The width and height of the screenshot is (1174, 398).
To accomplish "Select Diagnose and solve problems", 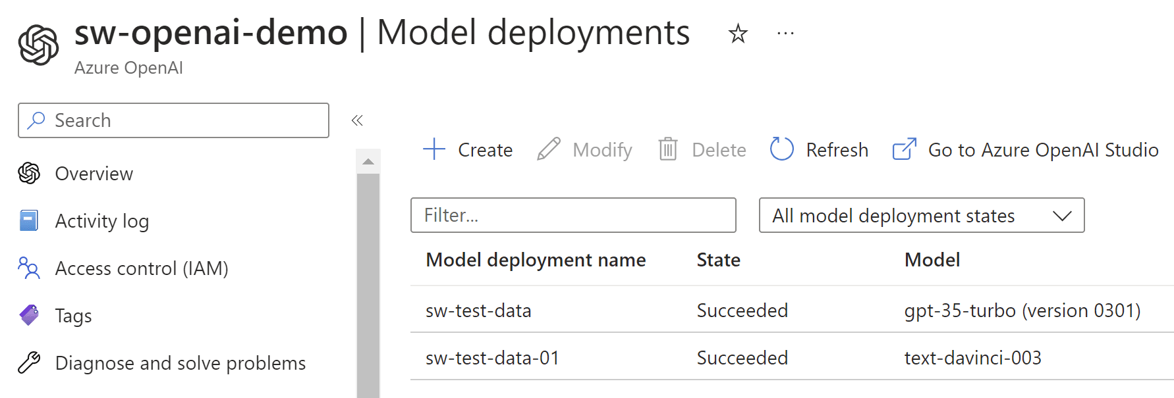I will coord(181,363).
